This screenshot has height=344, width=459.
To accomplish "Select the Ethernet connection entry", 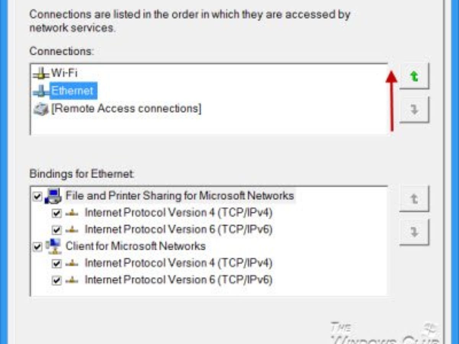I will point(72,91).
